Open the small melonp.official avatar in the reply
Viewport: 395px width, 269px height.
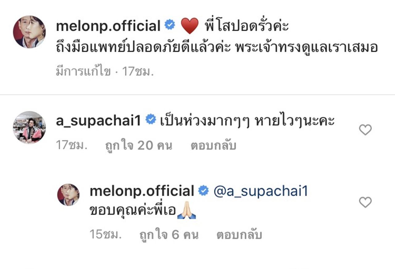(x=69, y=195)
